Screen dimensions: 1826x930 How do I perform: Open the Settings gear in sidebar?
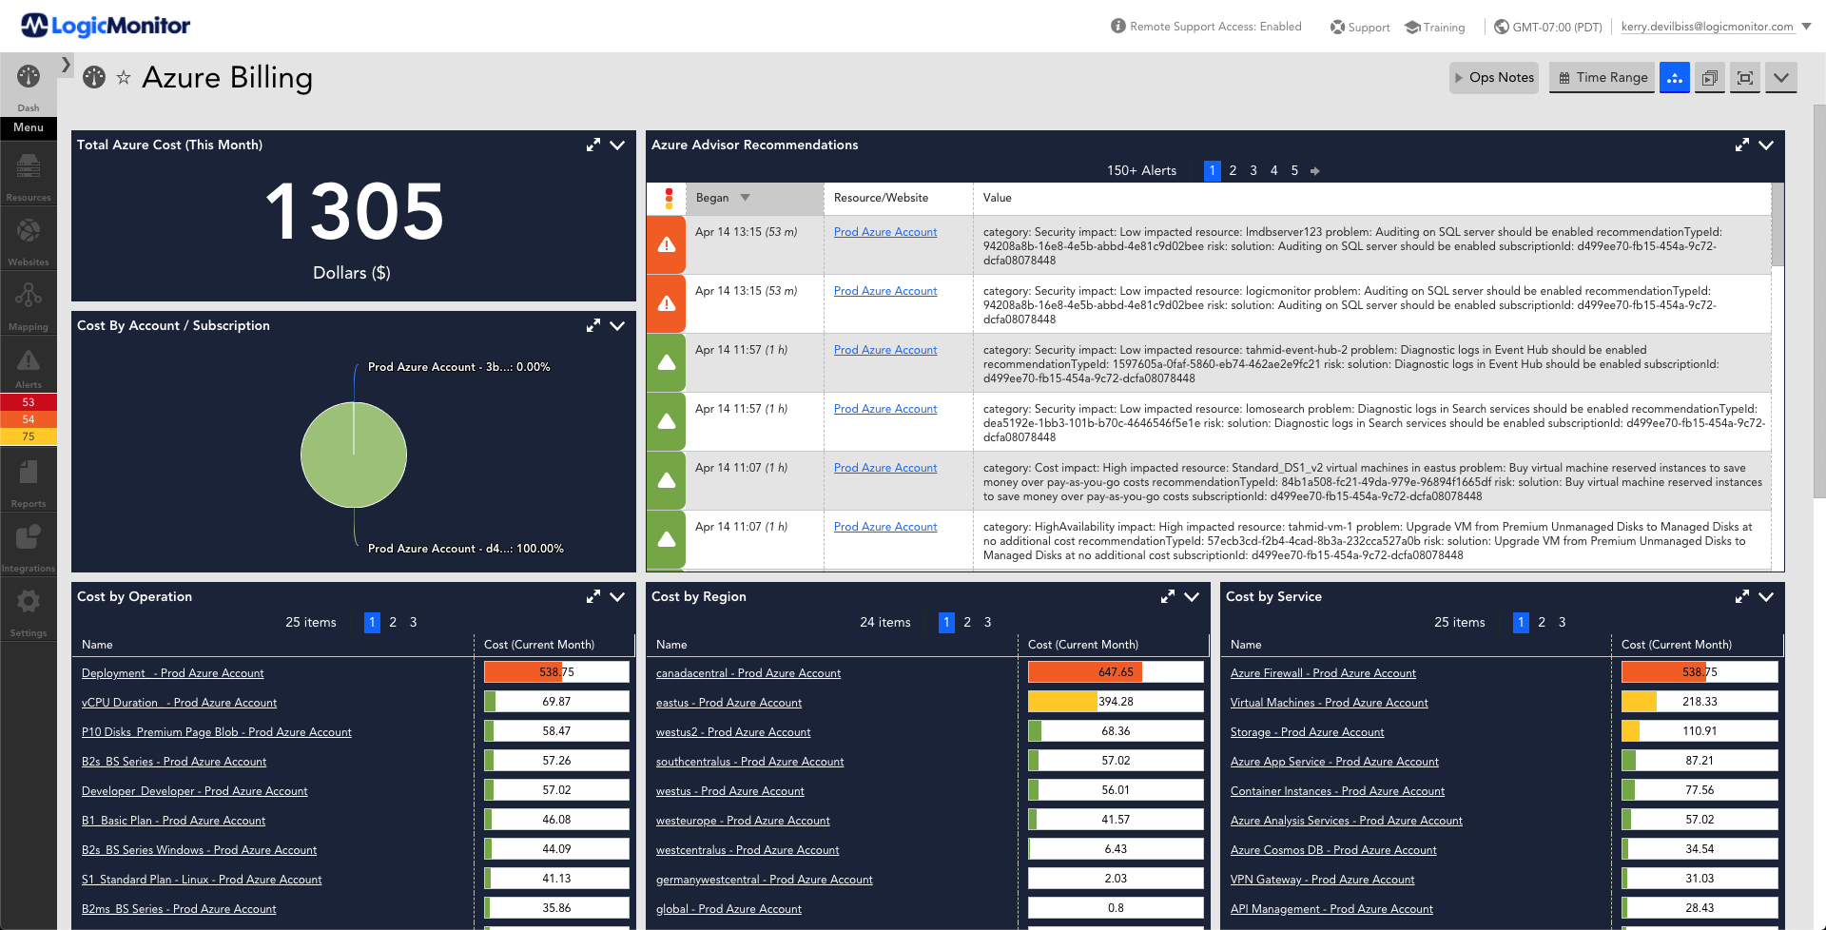click(x=29, y=610)
